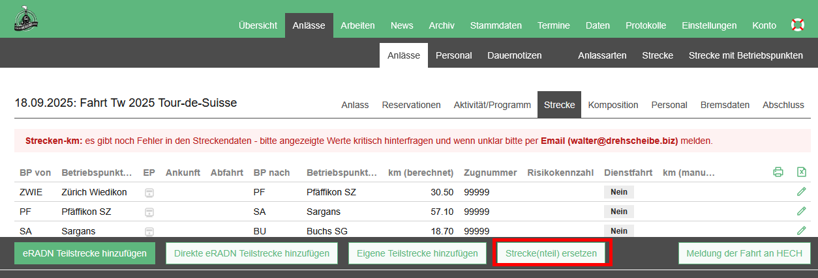Click 'eRADN Teilstrecke hinzufügen' button
818x278 pixels.
point(85,253)
